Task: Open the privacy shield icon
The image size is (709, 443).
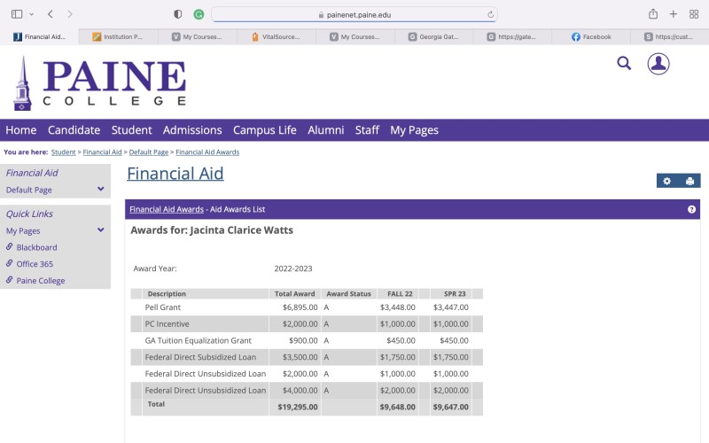Action: (178, 14)
